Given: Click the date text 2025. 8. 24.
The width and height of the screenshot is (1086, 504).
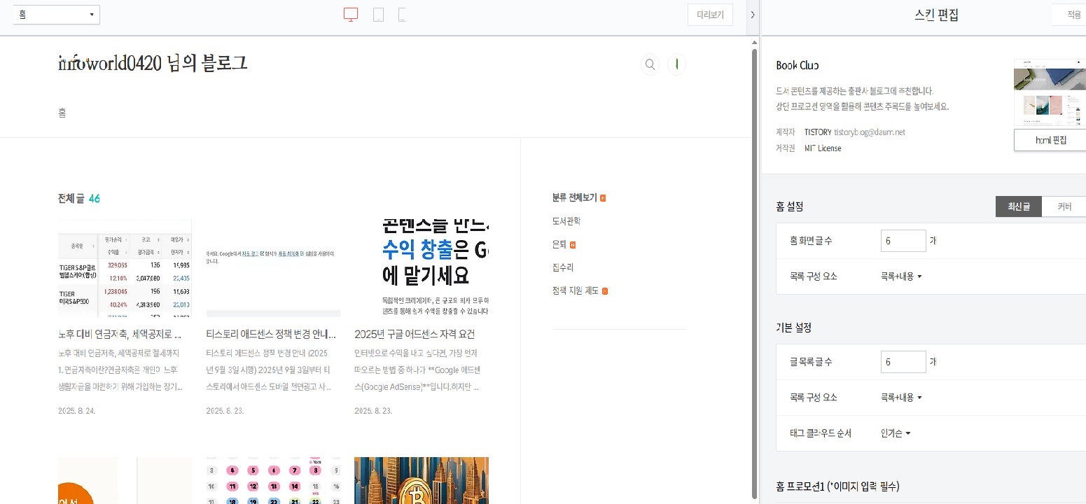Looking at the screenshot, I should click(x=77, y=411).
